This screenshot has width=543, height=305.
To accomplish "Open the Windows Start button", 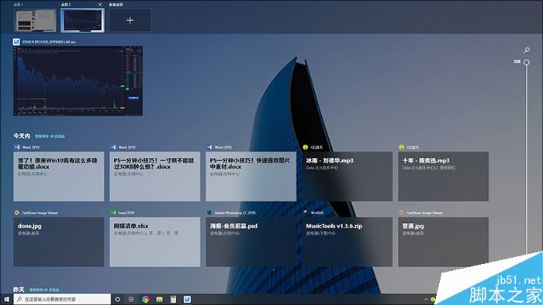I will click(6, 299).
